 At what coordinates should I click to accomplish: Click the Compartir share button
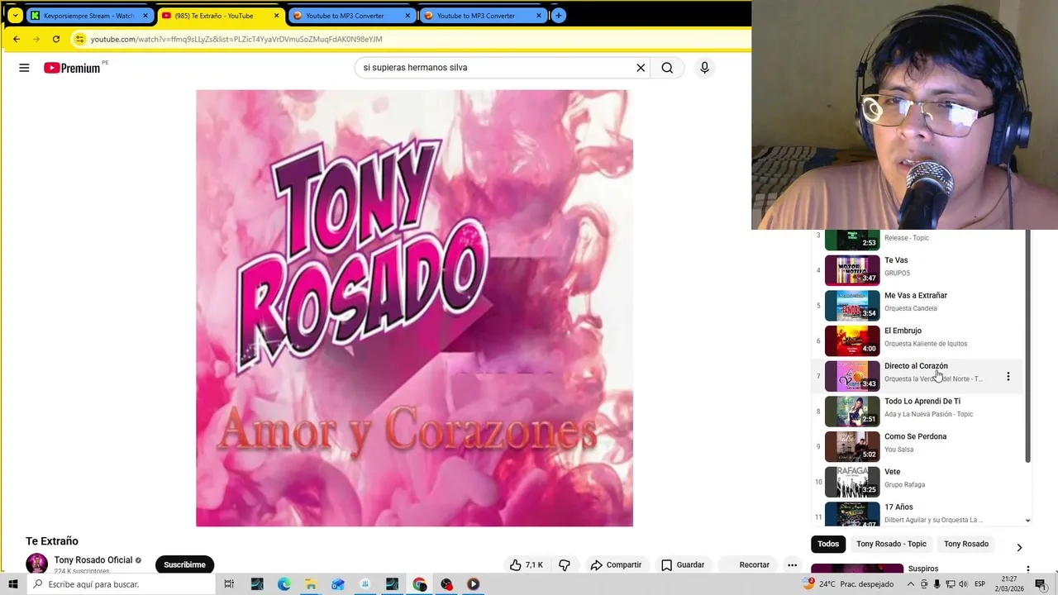pos(616,564)
